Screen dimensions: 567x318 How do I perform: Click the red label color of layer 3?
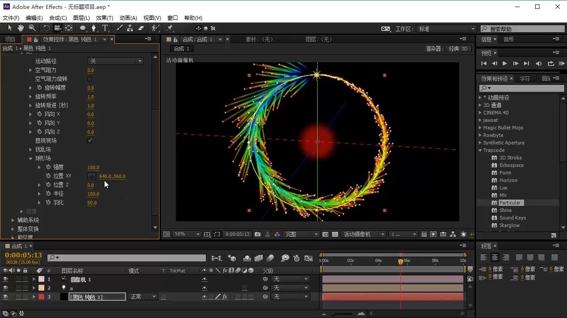[x=41, y=297]
